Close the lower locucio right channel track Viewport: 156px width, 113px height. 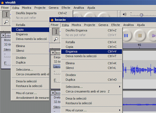tap(53, 93)
